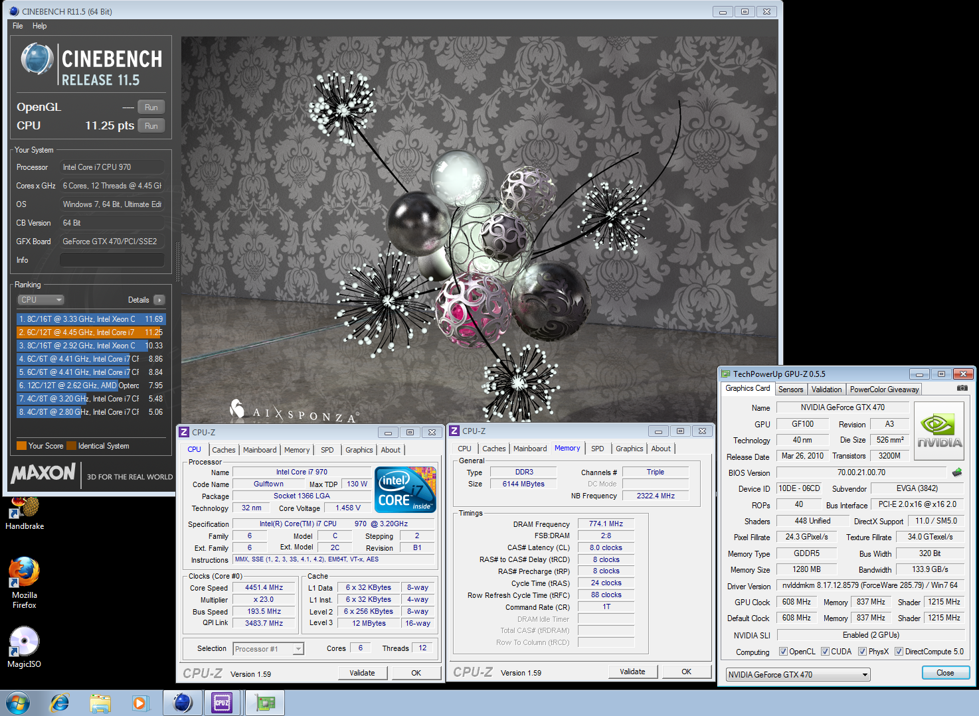The height and width of the screenshot is (716, 979).
Task: Click the Close button in GPU-Z
Action: (x=946, y=673)
